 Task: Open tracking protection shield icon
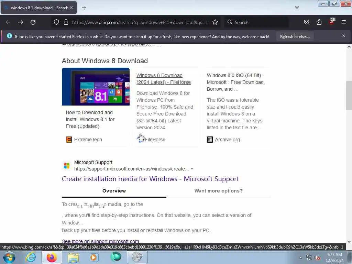(x=56, y=22)
